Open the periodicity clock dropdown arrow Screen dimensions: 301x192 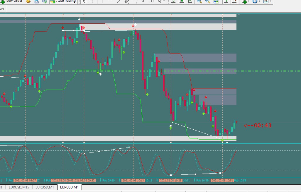pos(259,1)
